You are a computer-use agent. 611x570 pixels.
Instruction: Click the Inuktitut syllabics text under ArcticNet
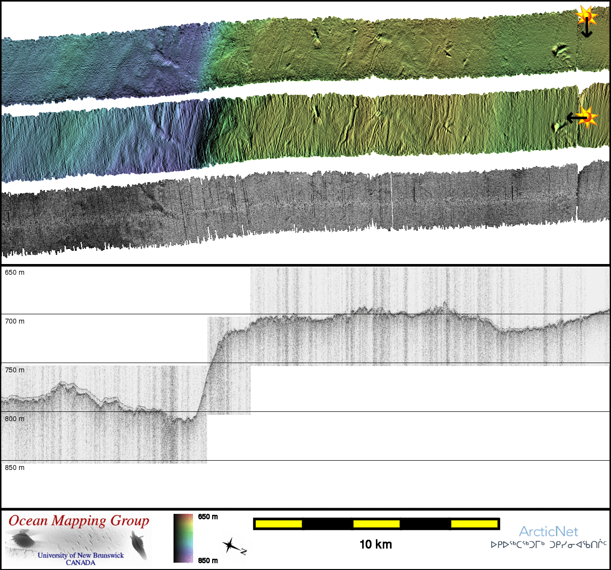pos(548,545)
